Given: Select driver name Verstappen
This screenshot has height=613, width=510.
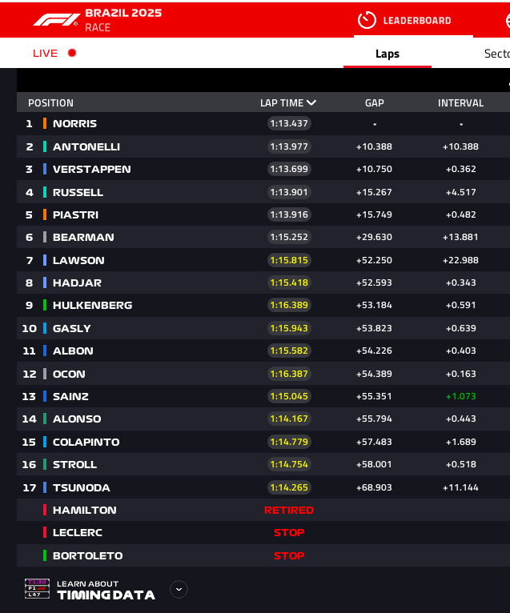Looking at the screenshot, I should pos(91,169).
